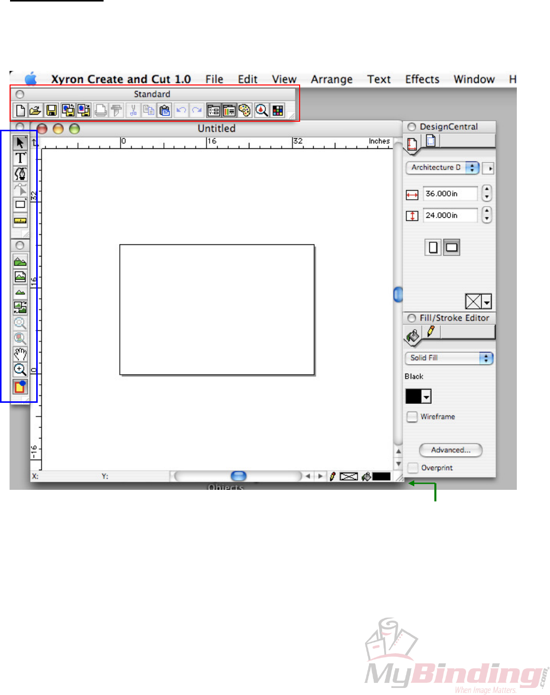
Task: Click the small mountain zoom out icon
Action: [20, 292]
